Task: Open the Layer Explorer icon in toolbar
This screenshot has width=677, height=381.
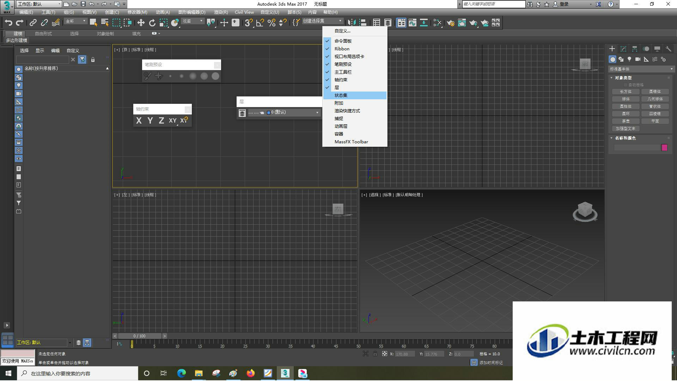Action: coord(388,23)
